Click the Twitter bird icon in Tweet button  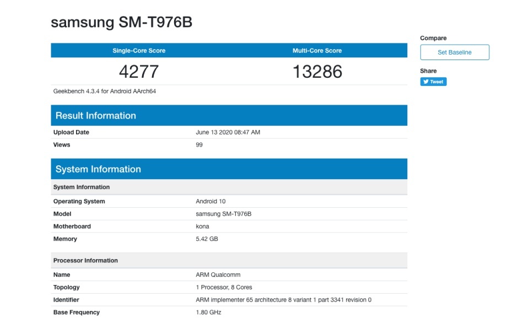point(425,82)
